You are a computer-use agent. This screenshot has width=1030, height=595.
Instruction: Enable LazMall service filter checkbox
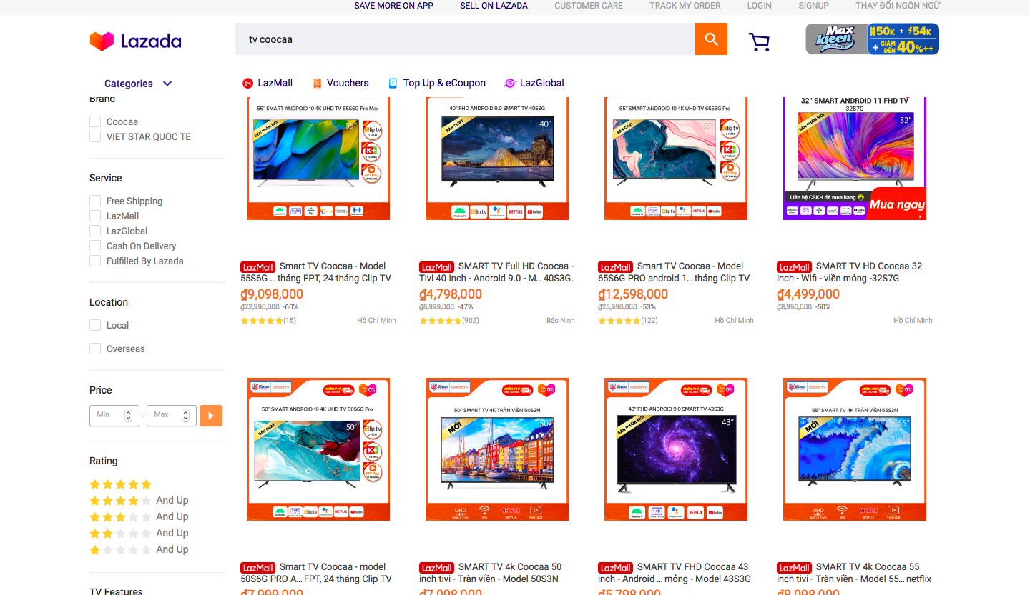(x=95, y=216)
